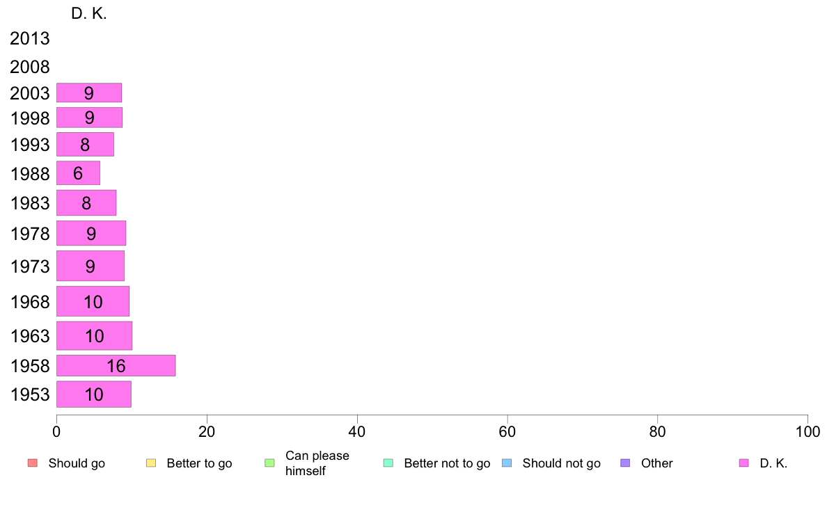
Task: Select the 1978 bar showing 9
Action: coord(91,233)
